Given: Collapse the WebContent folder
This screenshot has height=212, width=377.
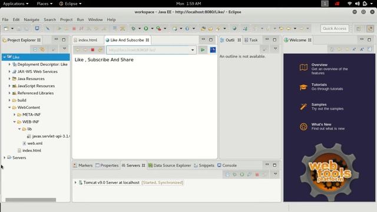Looking at the screenshot, I should 9,107.
